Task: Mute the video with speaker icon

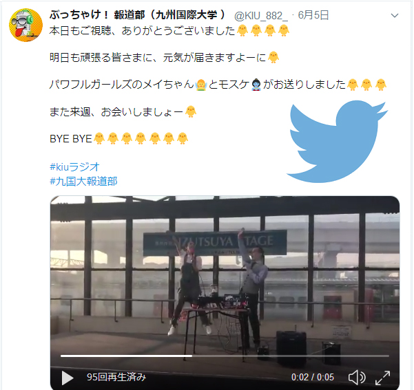Action: (357, 378)
